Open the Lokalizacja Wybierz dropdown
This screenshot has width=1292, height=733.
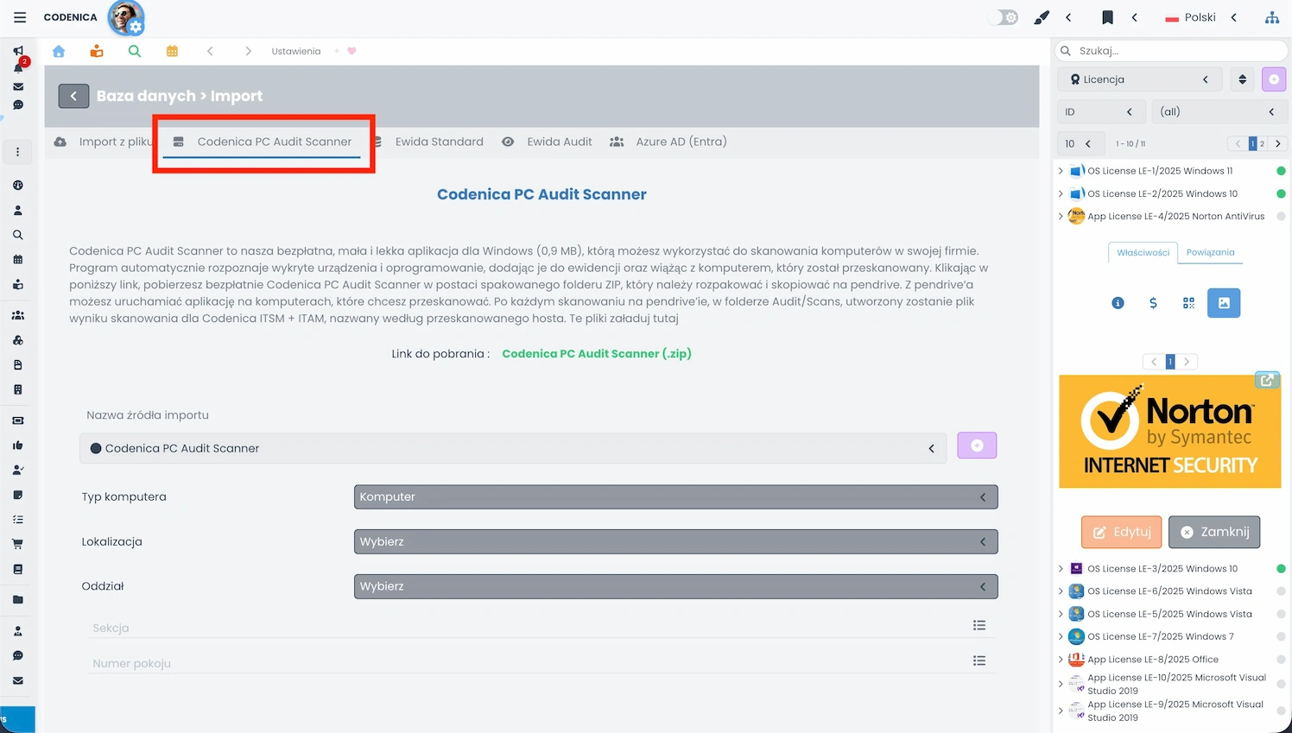tap(676, 541)
